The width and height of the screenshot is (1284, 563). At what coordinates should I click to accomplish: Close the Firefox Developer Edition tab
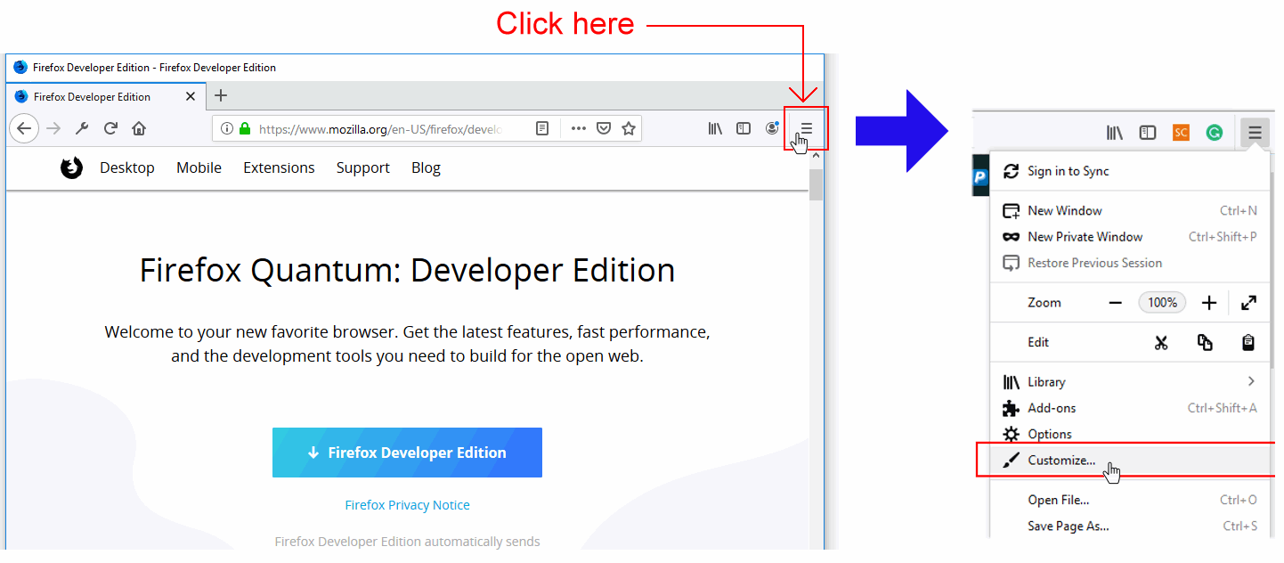tap(191, 96)
